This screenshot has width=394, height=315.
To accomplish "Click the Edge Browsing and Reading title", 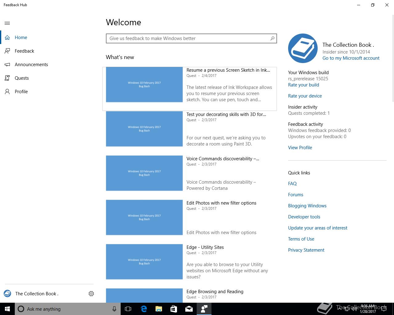I will [215, 292].
